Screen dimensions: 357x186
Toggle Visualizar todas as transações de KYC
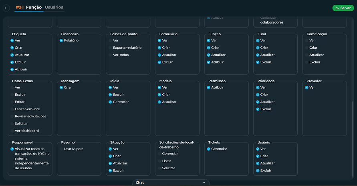pos(12,149)
